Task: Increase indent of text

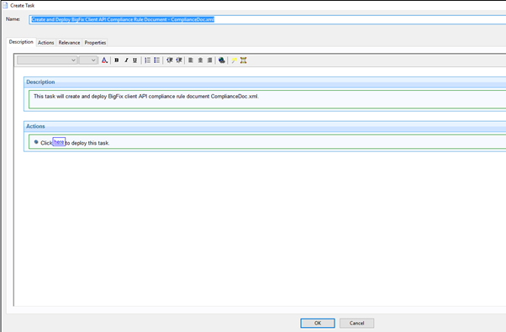Action: tap(179, 61)
